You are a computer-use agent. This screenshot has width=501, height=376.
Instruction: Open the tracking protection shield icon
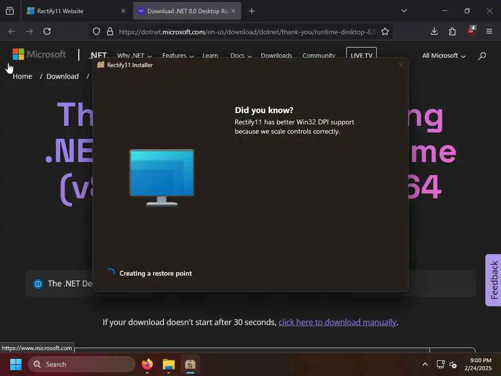tap(96, 31)
